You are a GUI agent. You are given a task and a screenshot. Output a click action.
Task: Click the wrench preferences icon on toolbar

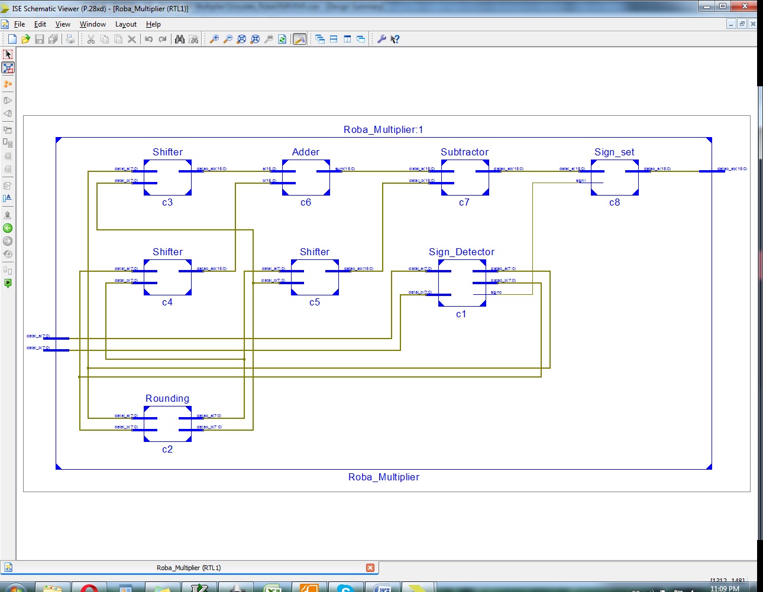coord(381,39)
